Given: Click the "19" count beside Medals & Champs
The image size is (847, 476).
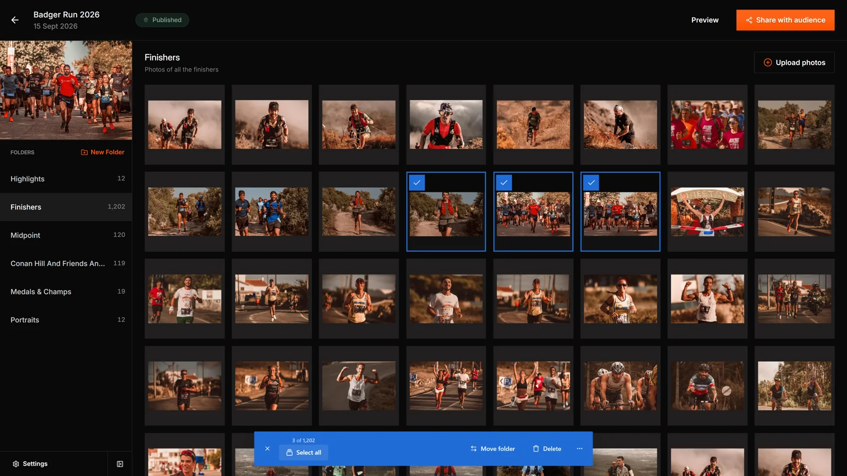Looking at the screenshot, I should pyautogui.click(x=121, y=291).
